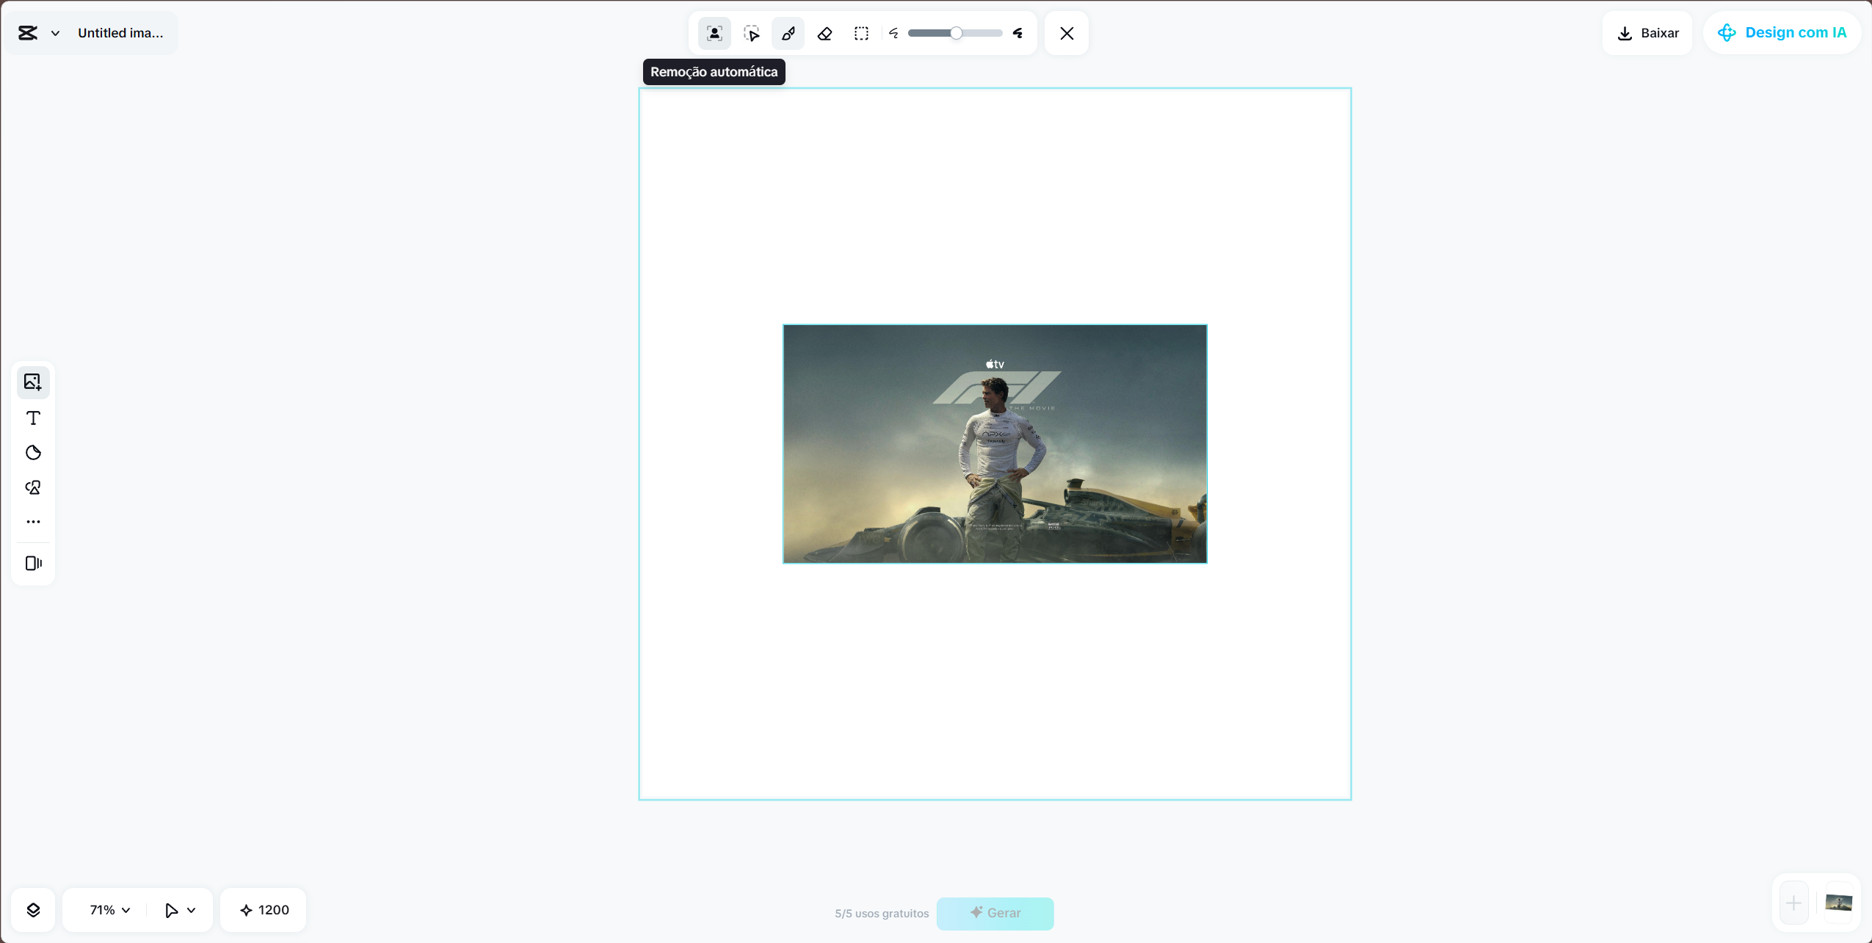The image size is (1872, 943).
Task: Select the brush tool in the top toolbar
Action: pyautogui.click(x=788, y=33)
